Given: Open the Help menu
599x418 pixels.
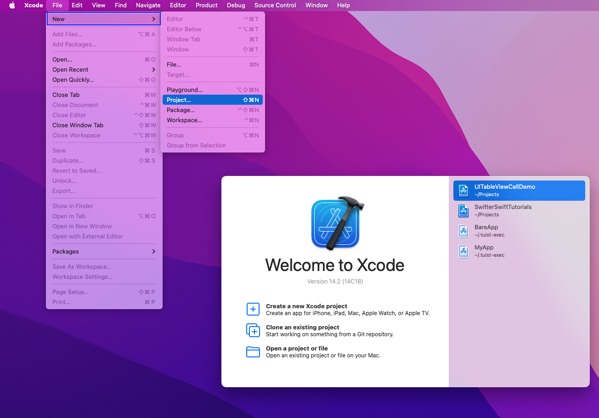Looking at the screenshot, I should (x=344, y=6).
